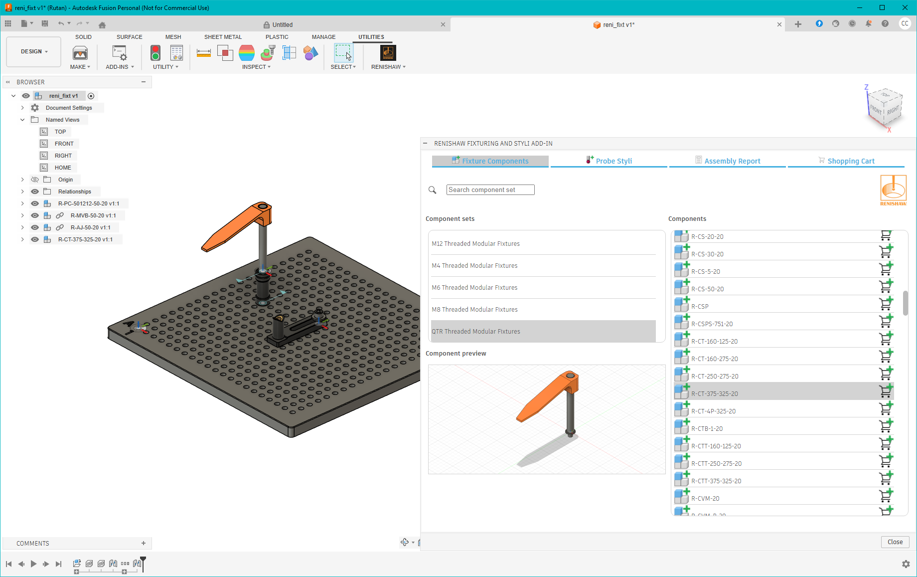Image resolution: width=917 pixels, height=577 pixels.
Task: Insert the R-CSP component icon
Action: pos(681,305)
